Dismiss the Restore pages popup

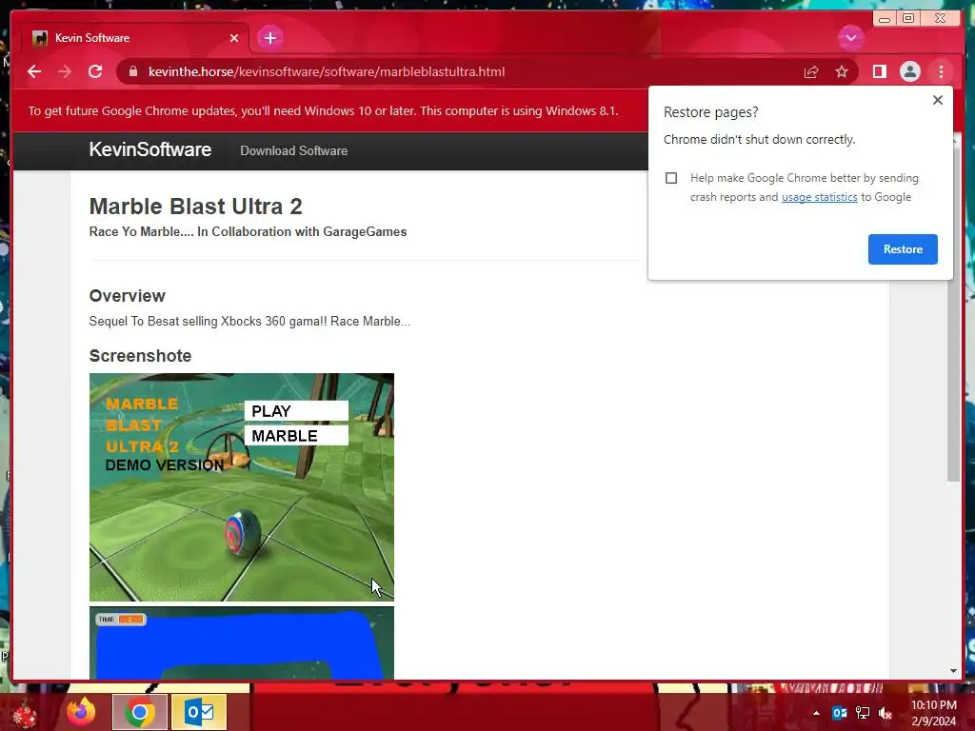point(938,100)
